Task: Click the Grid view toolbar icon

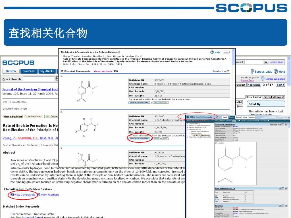Action: click(x=229, y=121)
